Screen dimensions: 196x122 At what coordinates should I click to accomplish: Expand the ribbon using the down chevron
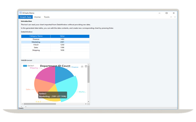[175, 17]
